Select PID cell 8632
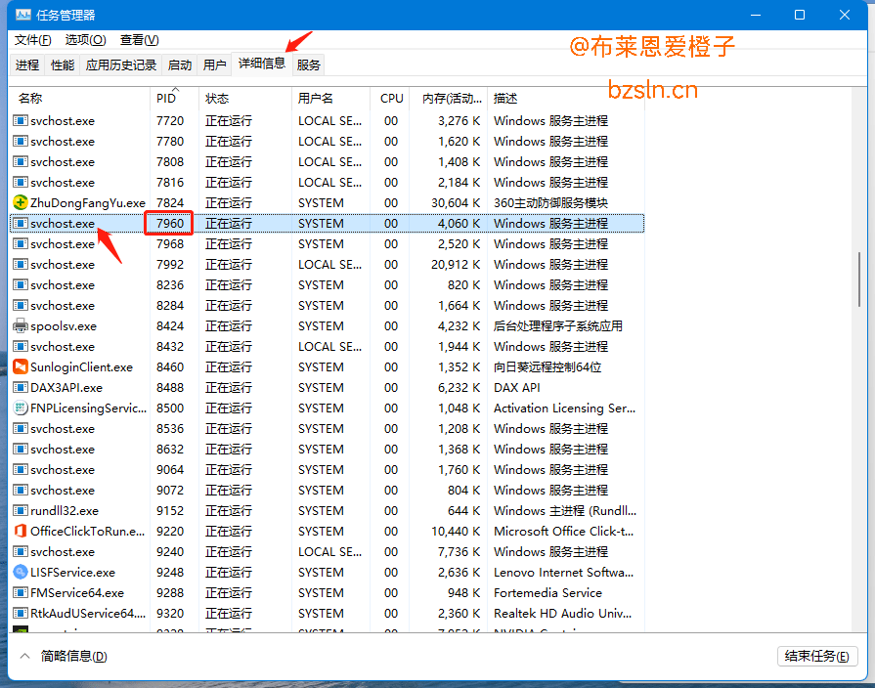The width and height of the screenshot is (875, 688). [170, 449]
